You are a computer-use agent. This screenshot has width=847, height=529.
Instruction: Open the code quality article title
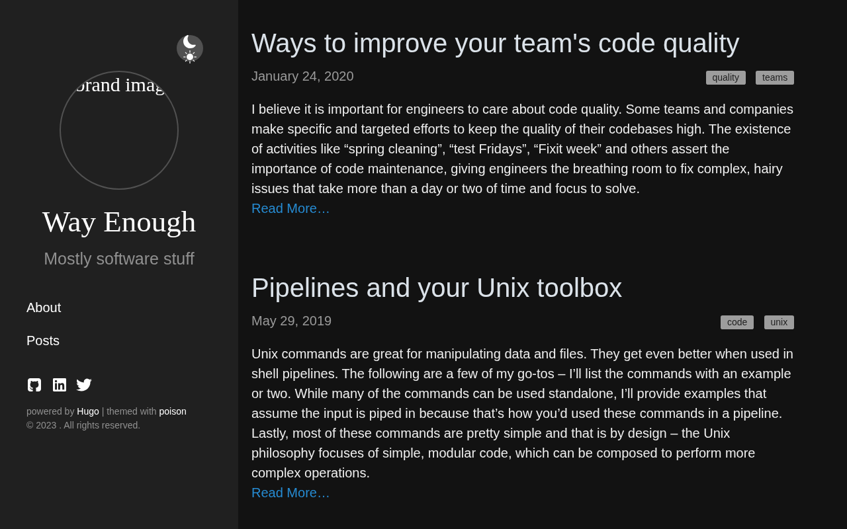[495, 44]
